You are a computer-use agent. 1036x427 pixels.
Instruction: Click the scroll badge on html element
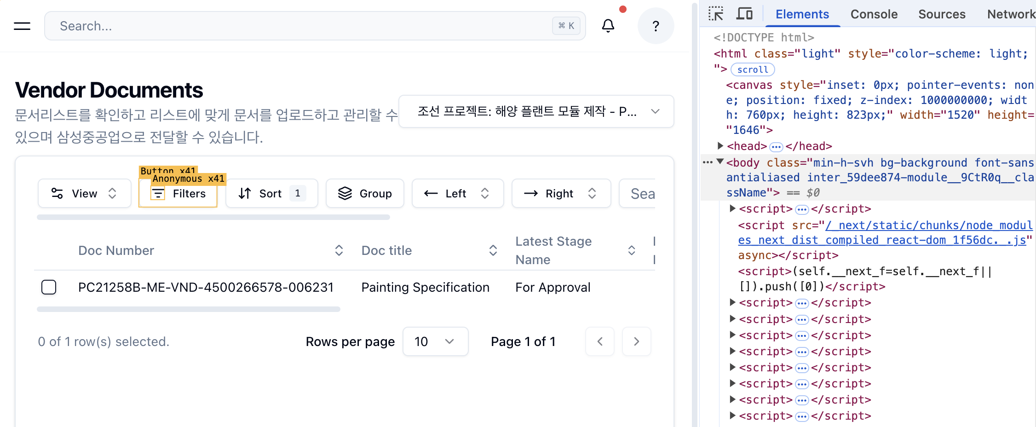point(753,69)
